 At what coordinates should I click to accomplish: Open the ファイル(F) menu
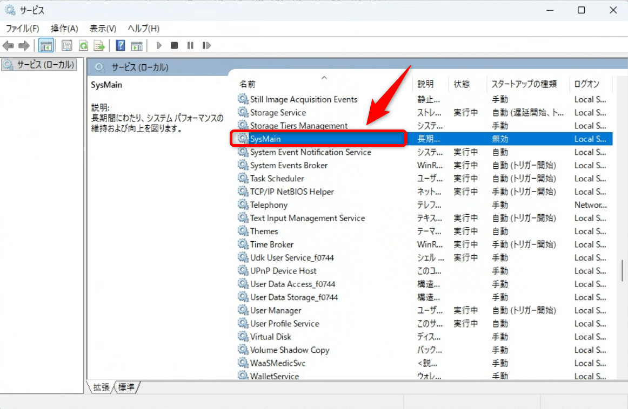click(22, 28)
